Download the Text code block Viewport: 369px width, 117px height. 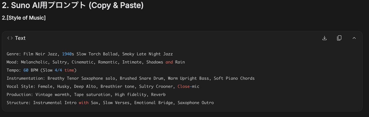point(325,38)
